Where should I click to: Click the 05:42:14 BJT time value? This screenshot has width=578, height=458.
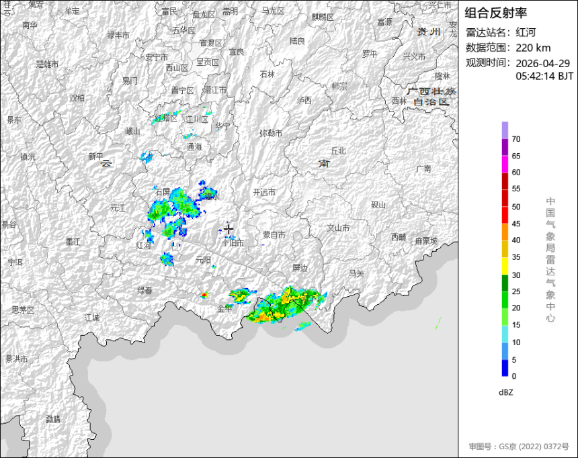pyautogui.click(x=544, y=77)
